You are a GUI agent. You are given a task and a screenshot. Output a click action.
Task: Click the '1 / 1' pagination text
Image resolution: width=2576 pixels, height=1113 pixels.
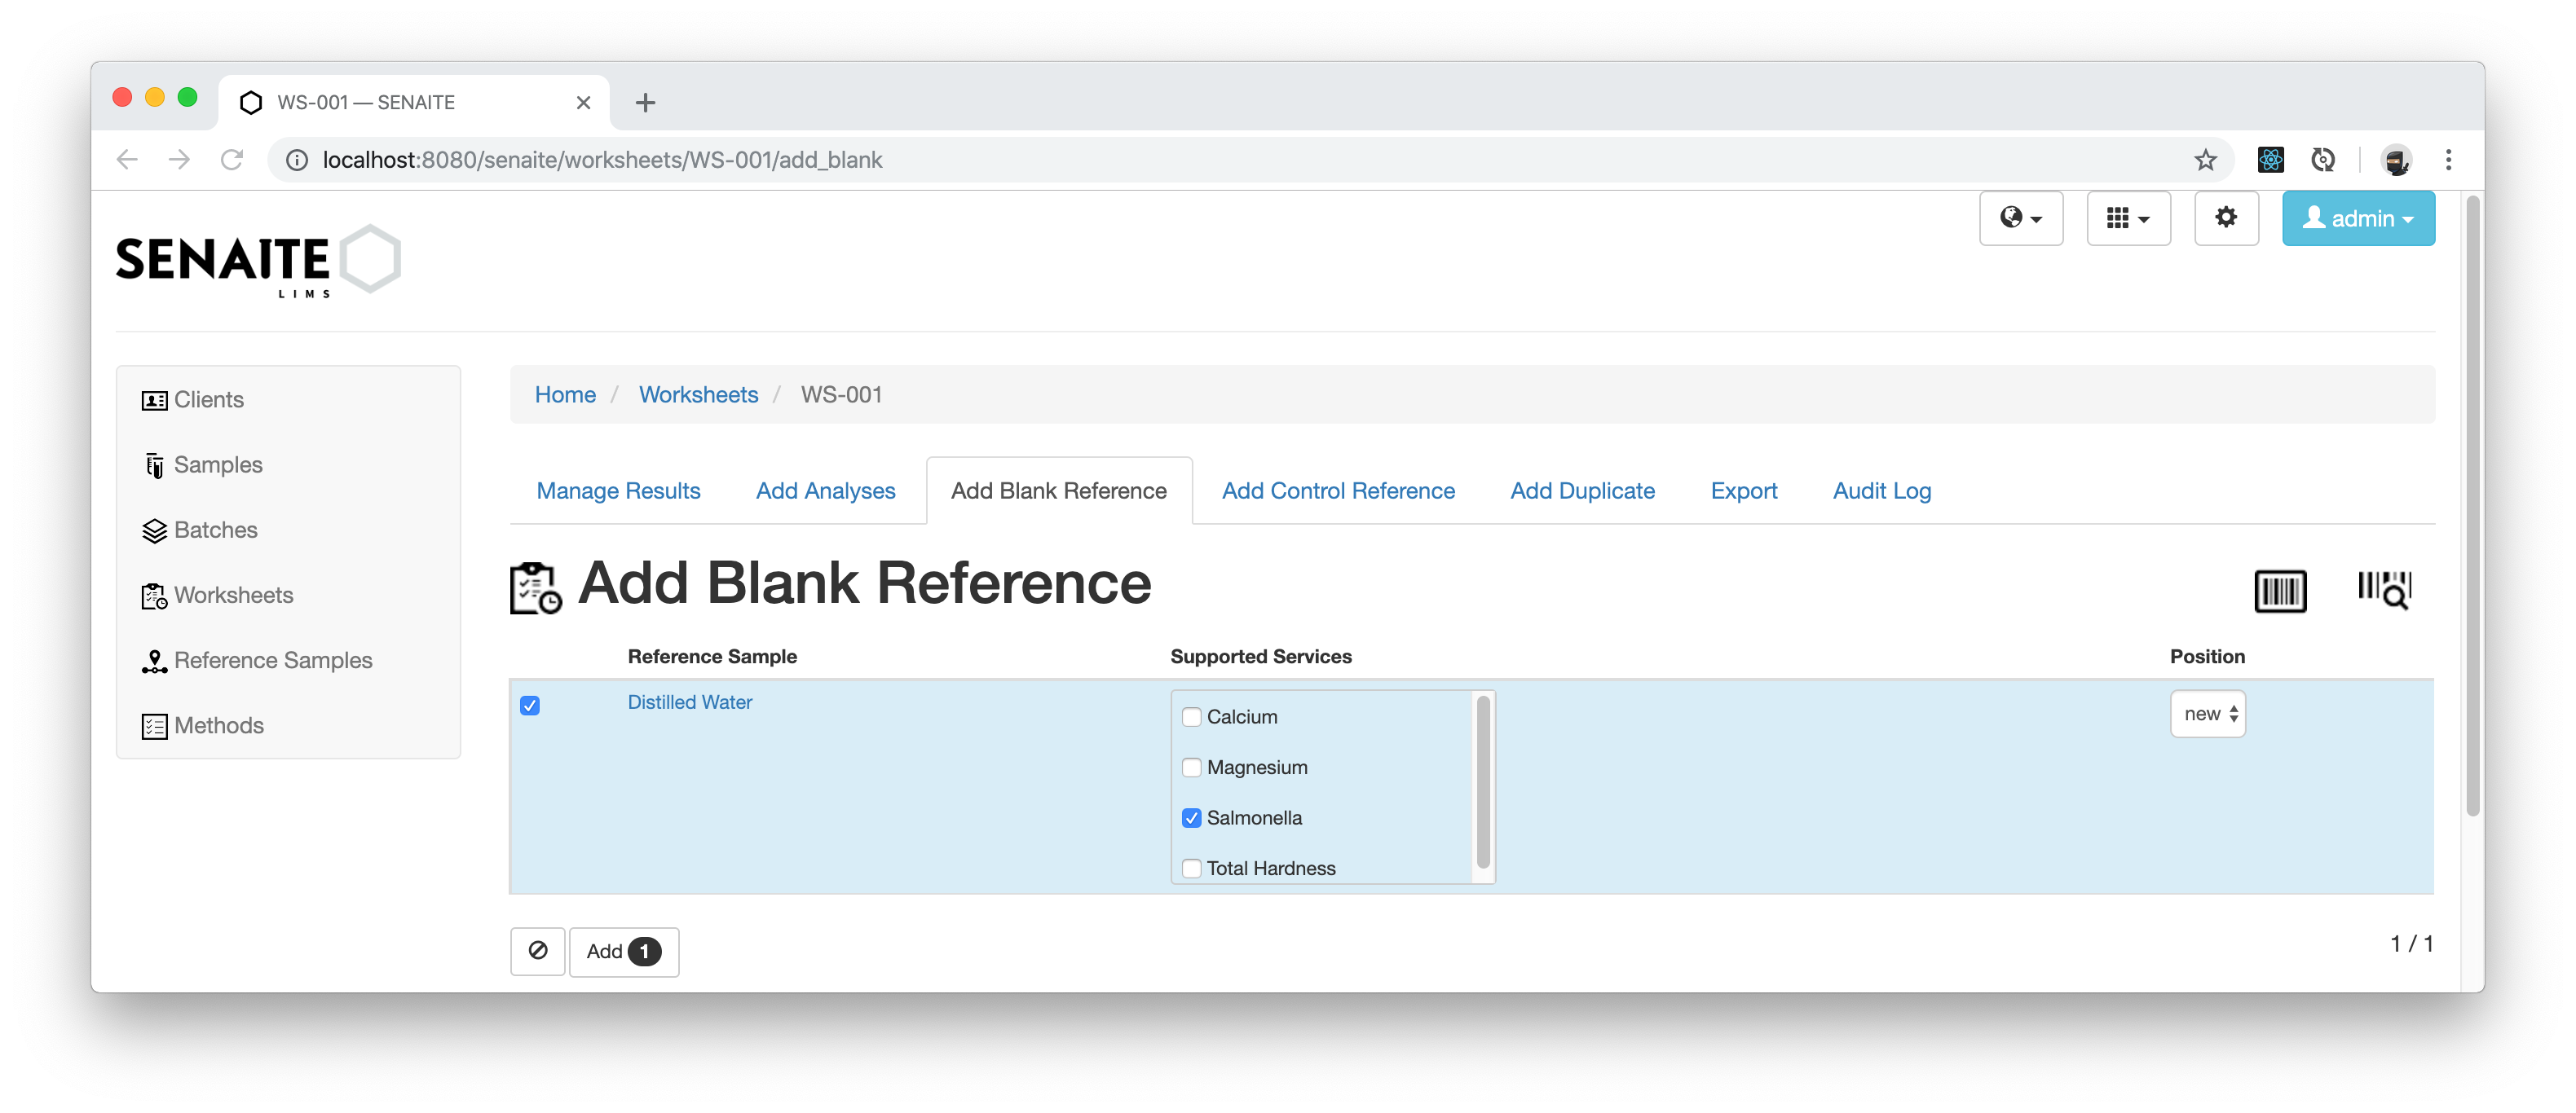[x=2411, y=944]
